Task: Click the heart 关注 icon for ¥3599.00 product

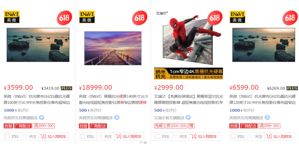Action: 25,136
